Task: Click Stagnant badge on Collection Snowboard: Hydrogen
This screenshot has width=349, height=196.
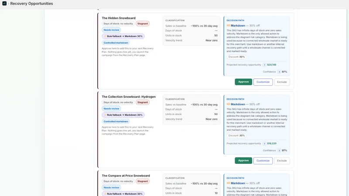Action: pos(143,102)
